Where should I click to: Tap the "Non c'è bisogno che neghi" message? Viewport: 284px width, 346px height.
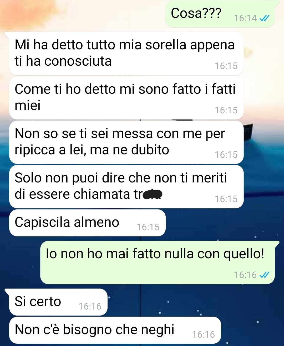(115, 330)
